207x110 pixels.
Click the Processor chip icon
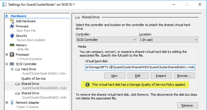coord(12,55)
